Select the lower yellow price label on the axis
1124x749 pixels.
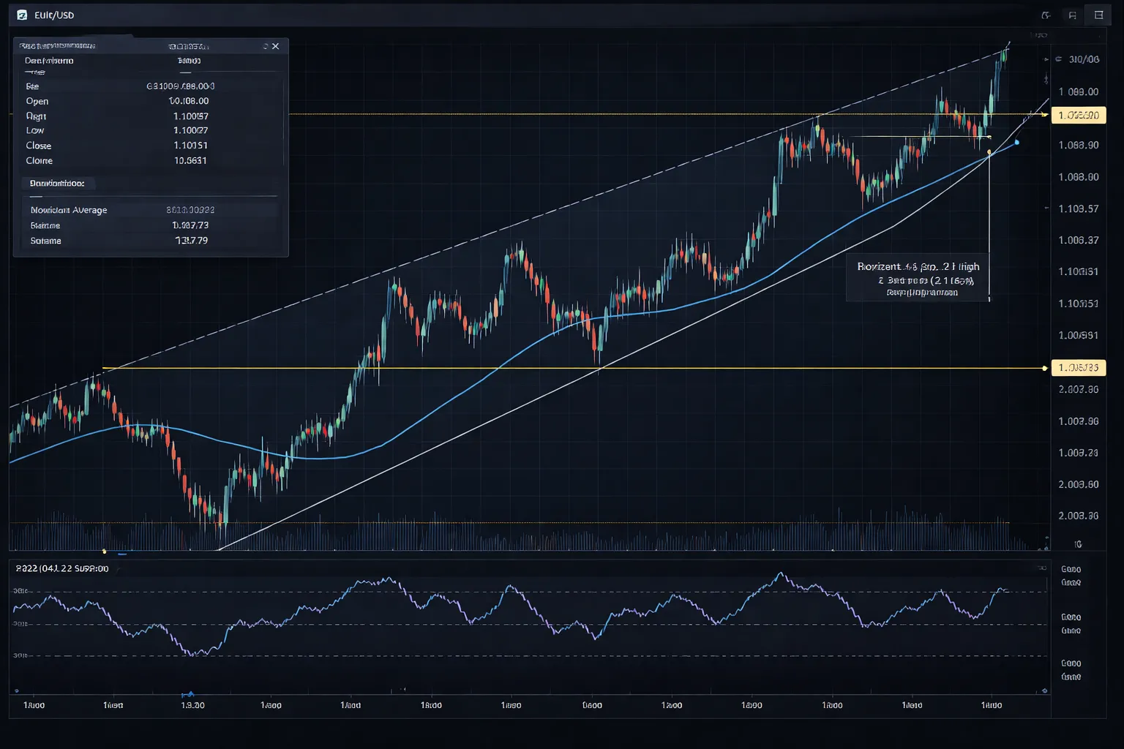coord(1079,368)
